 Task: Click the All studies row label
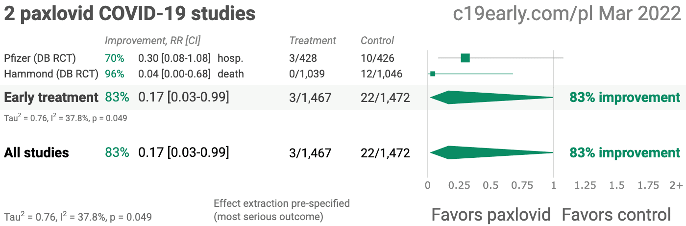tap(36, 152)
